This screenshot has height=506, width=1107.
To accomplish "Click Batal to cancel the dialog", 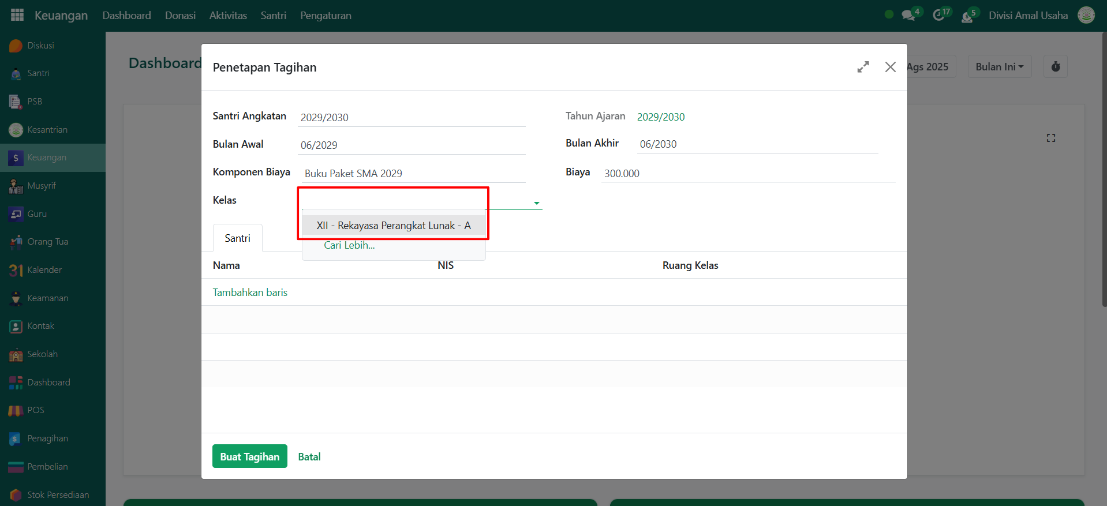I will 309,457.
